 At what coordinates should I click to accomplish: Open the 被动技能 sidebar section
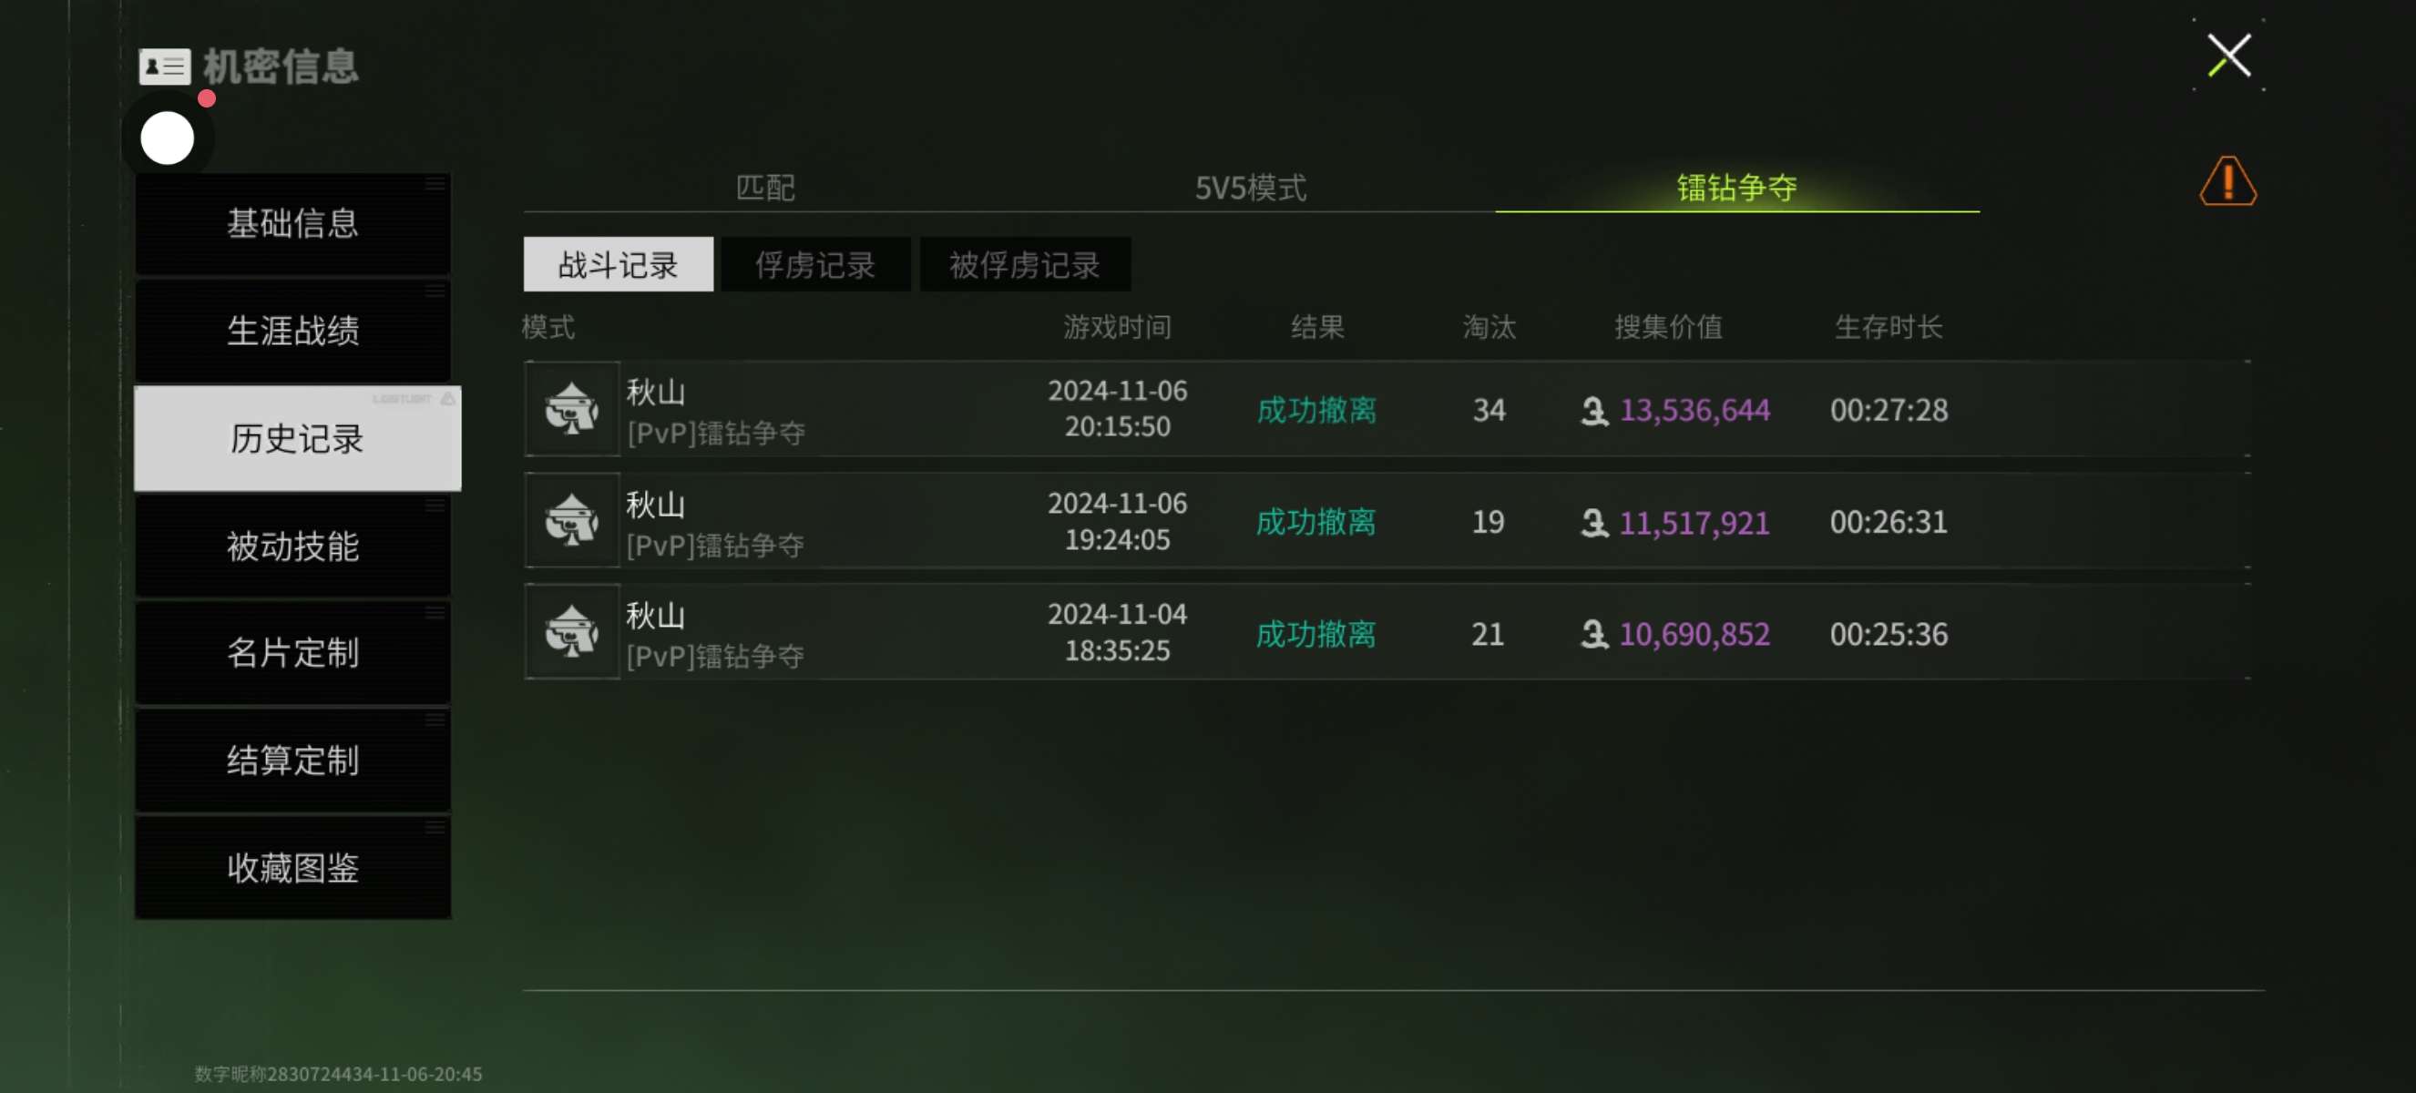(x=292, y=546)
